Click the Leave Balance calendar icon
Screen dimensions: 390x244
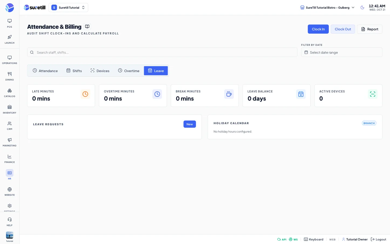click(x=301, y=94)
